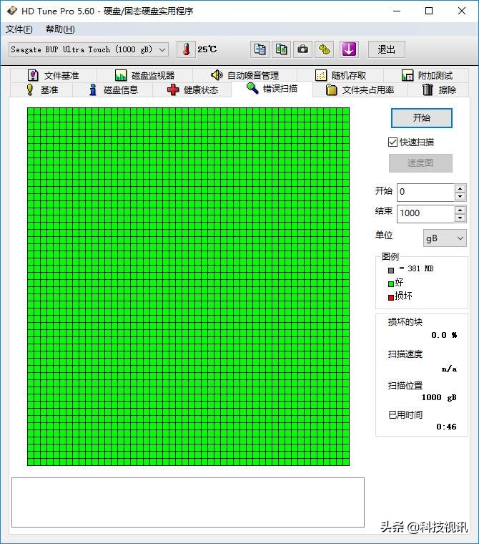
Task: Decrease the 结束 value with down arrow
Action: (460, 218)
